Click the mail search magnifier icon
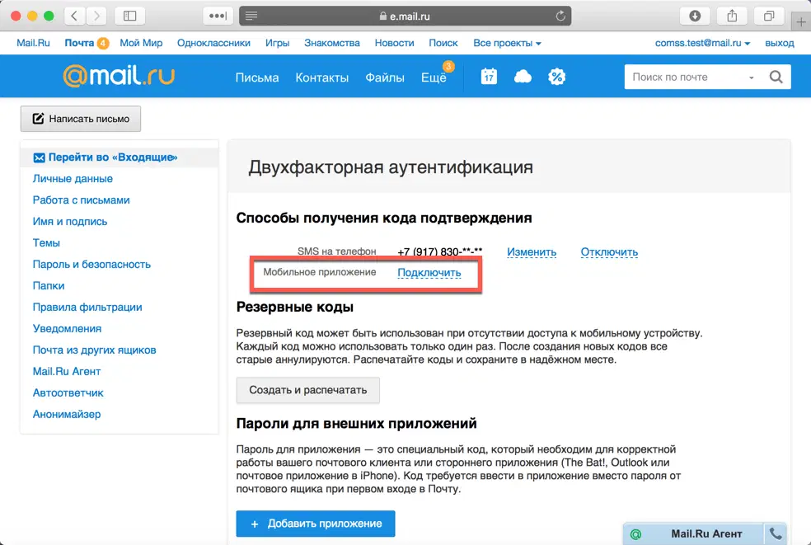This screenshot has height=545, width=811. [x=776, y=78]
